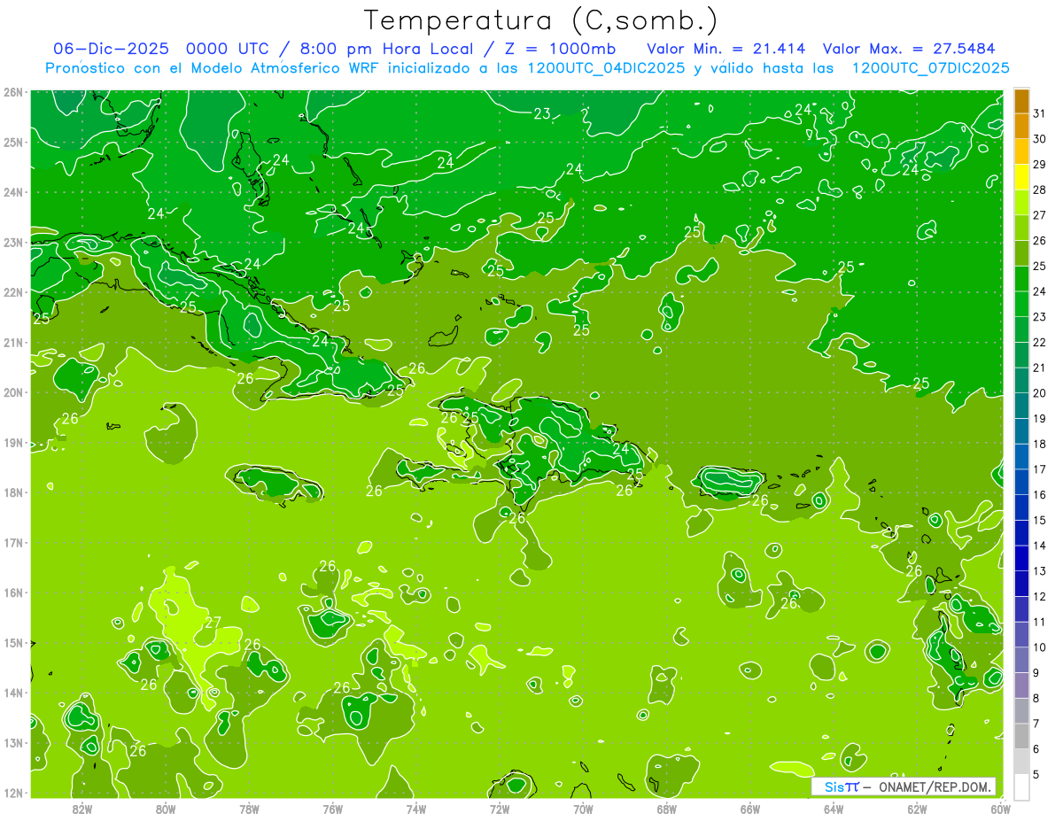This screenshot has width=1063, height=821.
Task: Click the valid-until time "1200UTC_07DIC2025"
Action: pyautogui.click(x=930, y=68)
